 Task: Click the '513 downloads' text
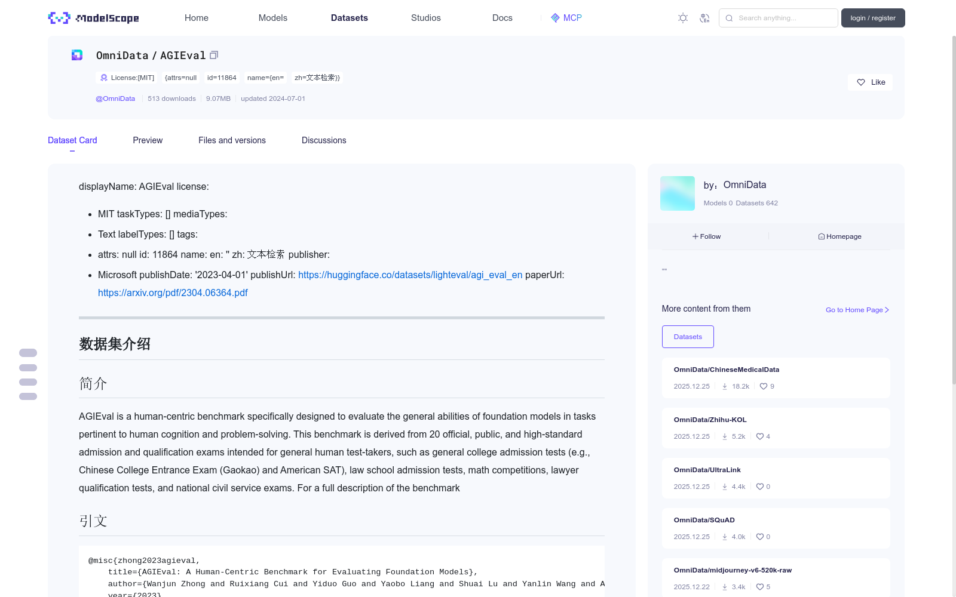click(x=171, y=99)
